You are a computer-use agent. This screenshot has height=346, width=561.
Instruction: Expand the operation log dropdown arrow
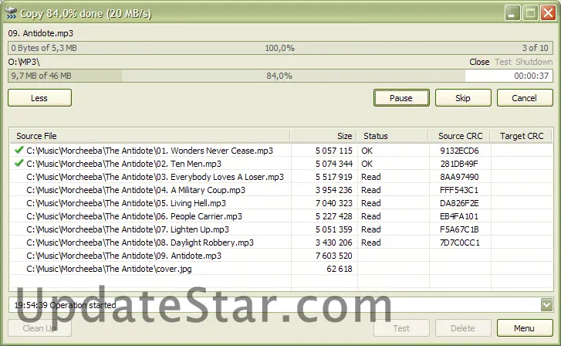point(546,305)
